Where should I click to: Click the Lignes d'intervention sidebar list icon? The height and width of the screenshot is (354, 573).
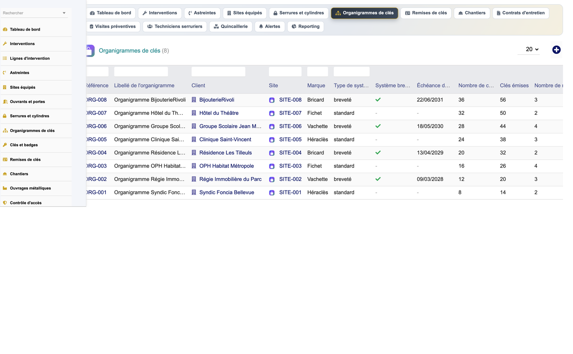[x=5, y=58]
